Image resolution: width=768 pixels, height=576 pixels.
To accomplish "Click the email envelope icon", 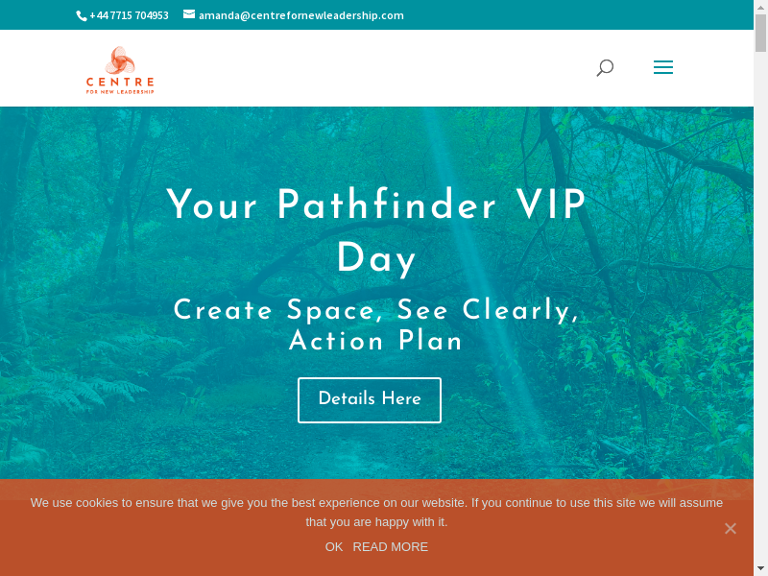I will coord(189,14).
